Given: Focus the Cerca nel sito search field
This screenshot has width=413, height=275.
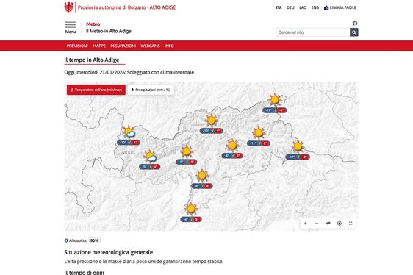Looking at the screenshot, I should pos(313,32).
